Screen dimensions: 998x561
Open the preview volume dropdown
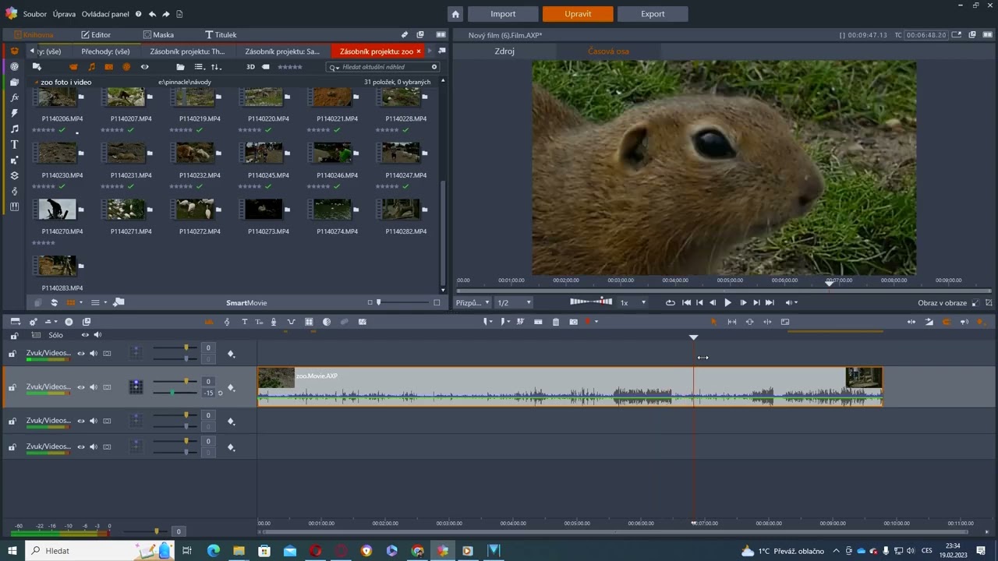pyautogui.click(x=791, y=302)
